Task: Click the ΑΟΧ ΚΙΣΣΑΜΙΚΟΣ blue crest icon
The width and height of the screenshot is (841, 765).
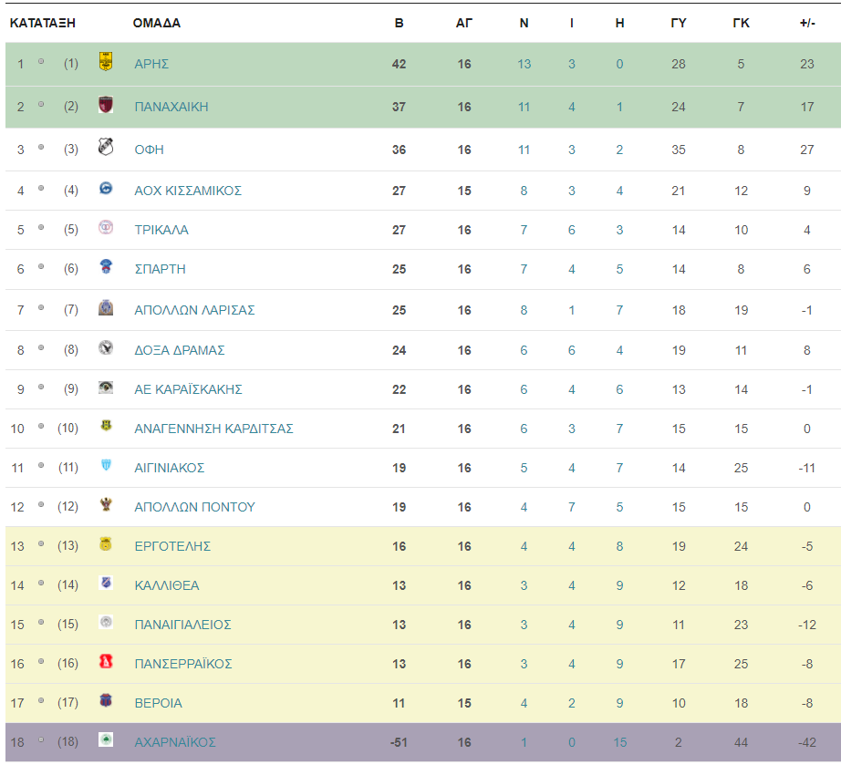Action: (x=106, y=188)
